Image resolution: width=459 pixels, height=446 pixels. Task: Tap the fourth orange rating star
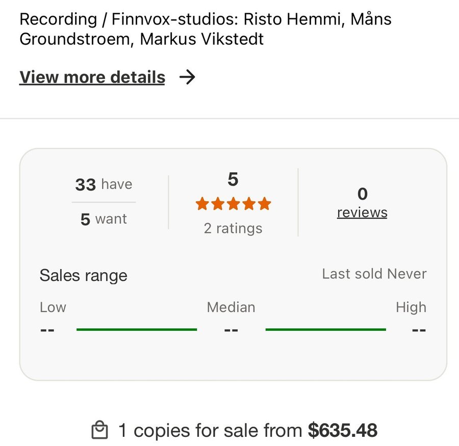[x=249, y=204]
